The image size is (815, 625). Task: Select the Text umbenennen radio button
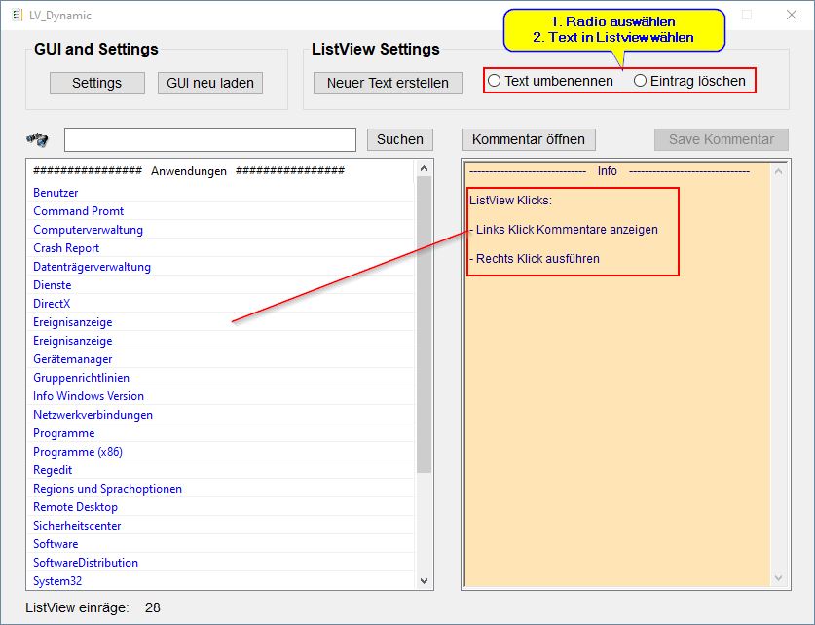coord(495,81)
